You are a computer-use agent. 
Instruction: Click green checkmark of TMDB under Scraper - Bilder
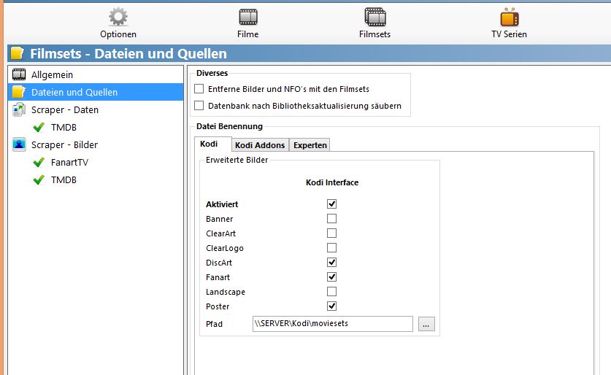point(39,179)
